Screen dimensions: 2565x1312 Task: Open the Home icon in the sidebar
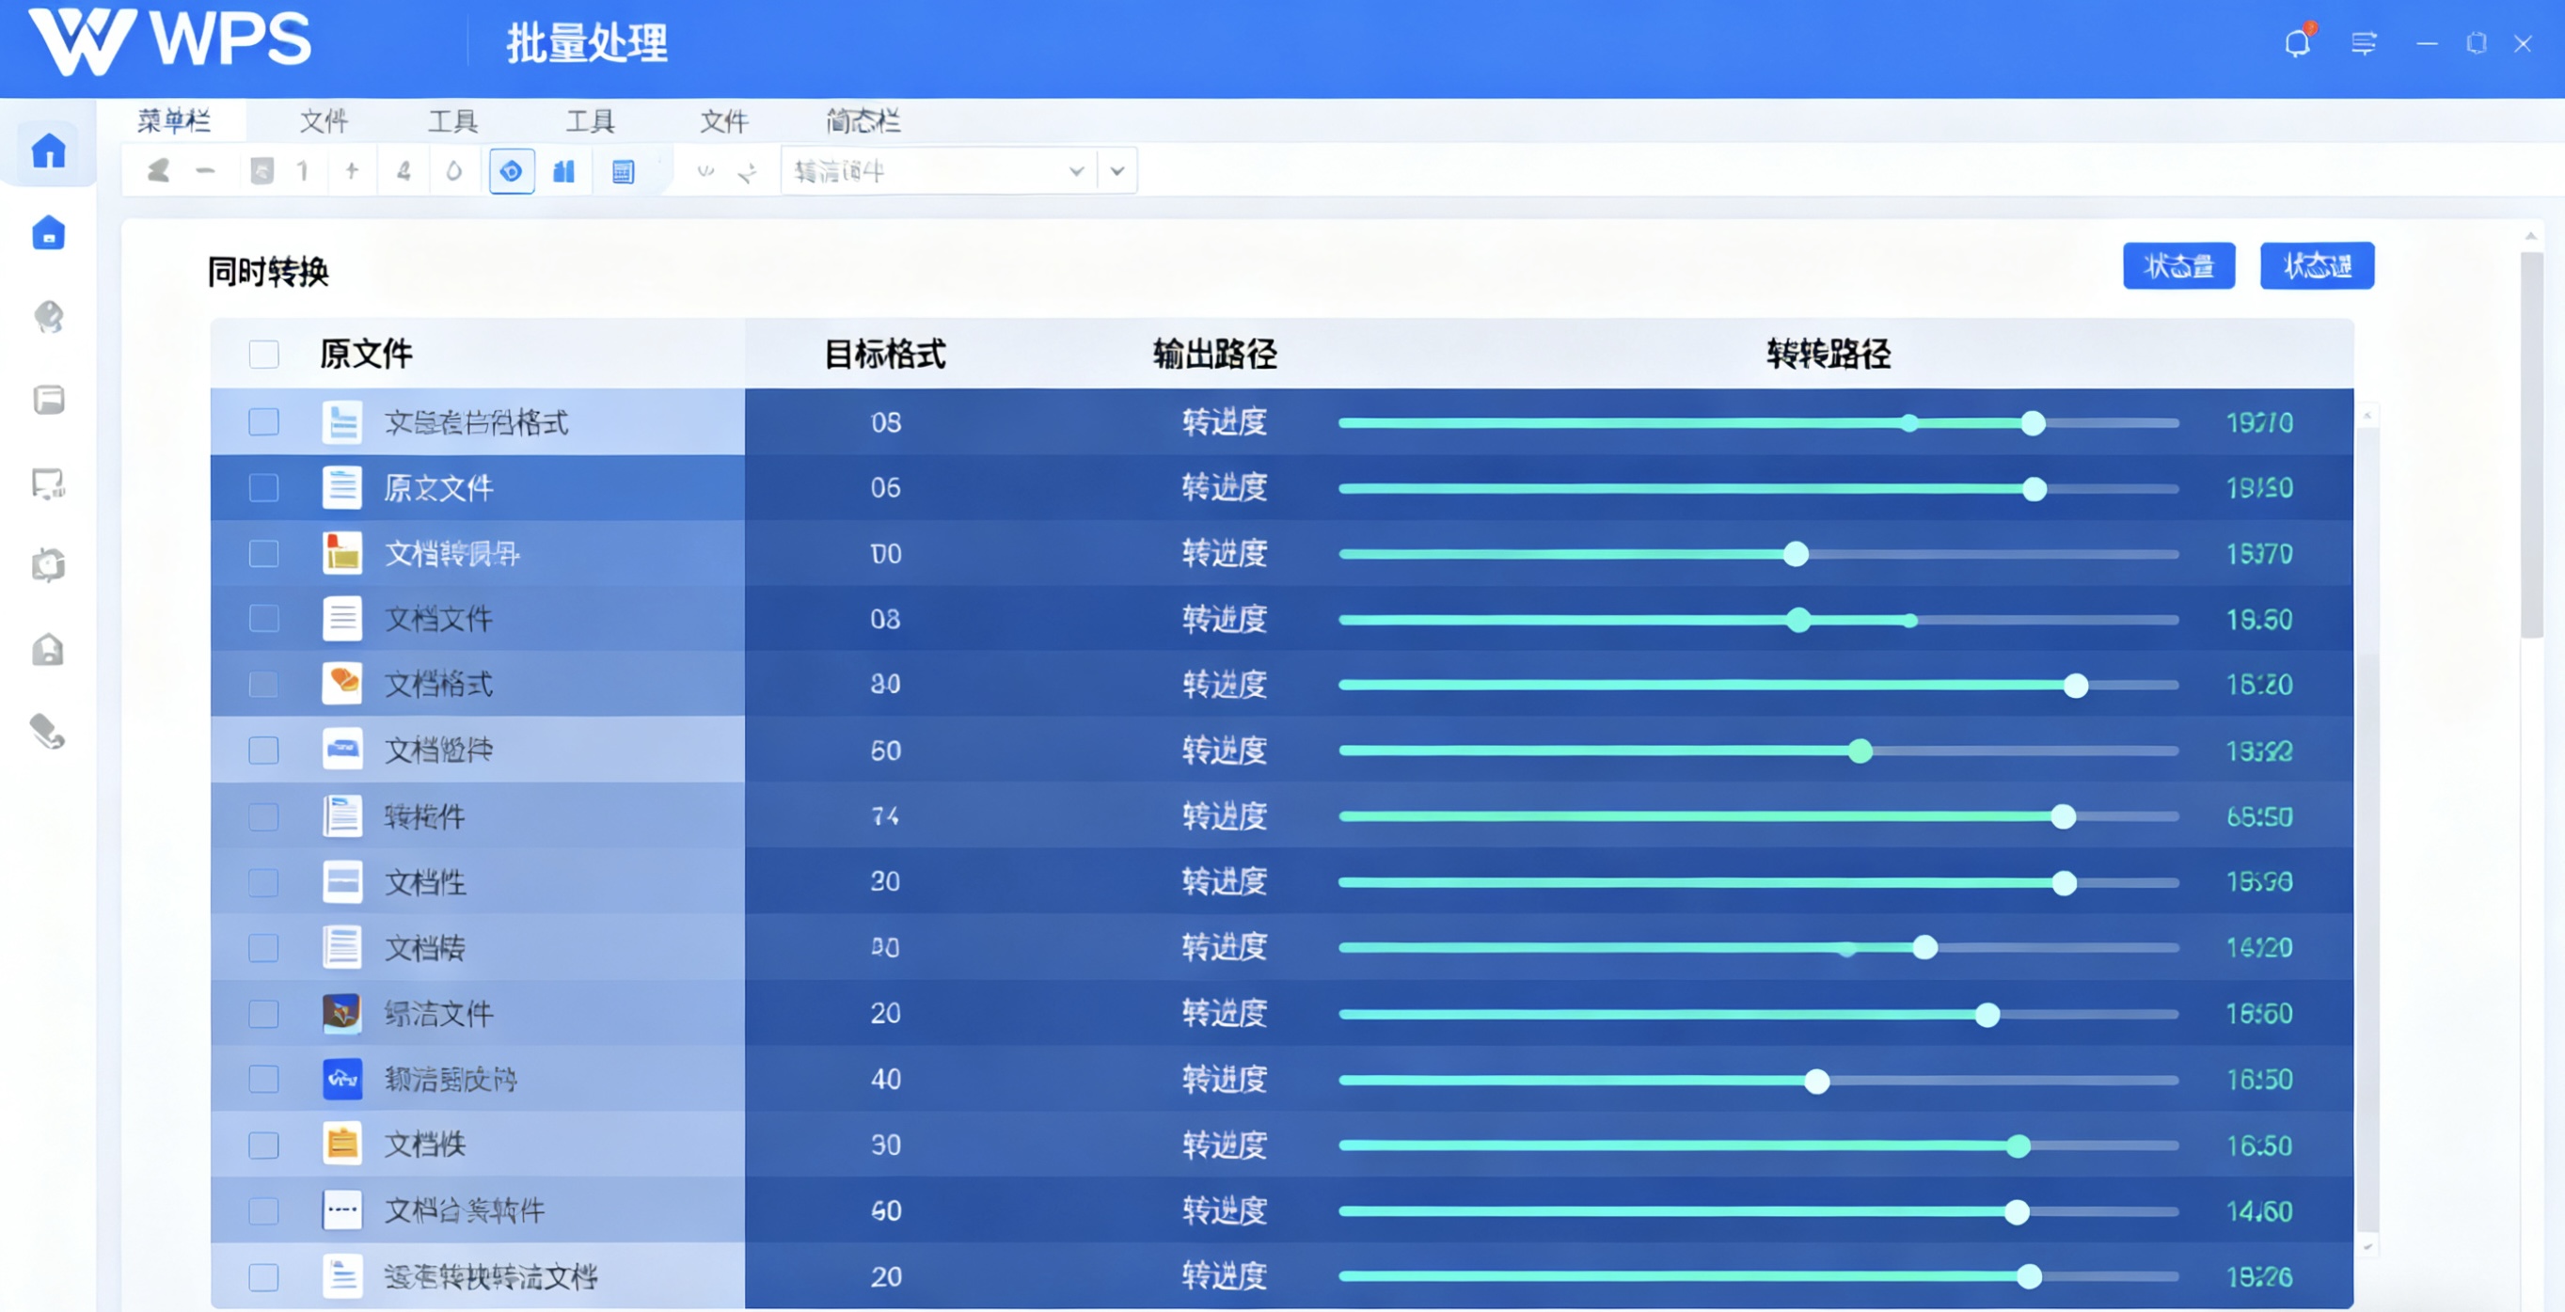(x=48, y=150)
